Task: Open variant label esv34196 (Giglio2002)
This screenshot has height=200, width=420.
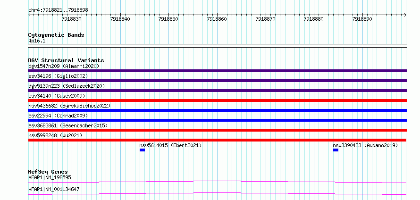Action: 58,76
